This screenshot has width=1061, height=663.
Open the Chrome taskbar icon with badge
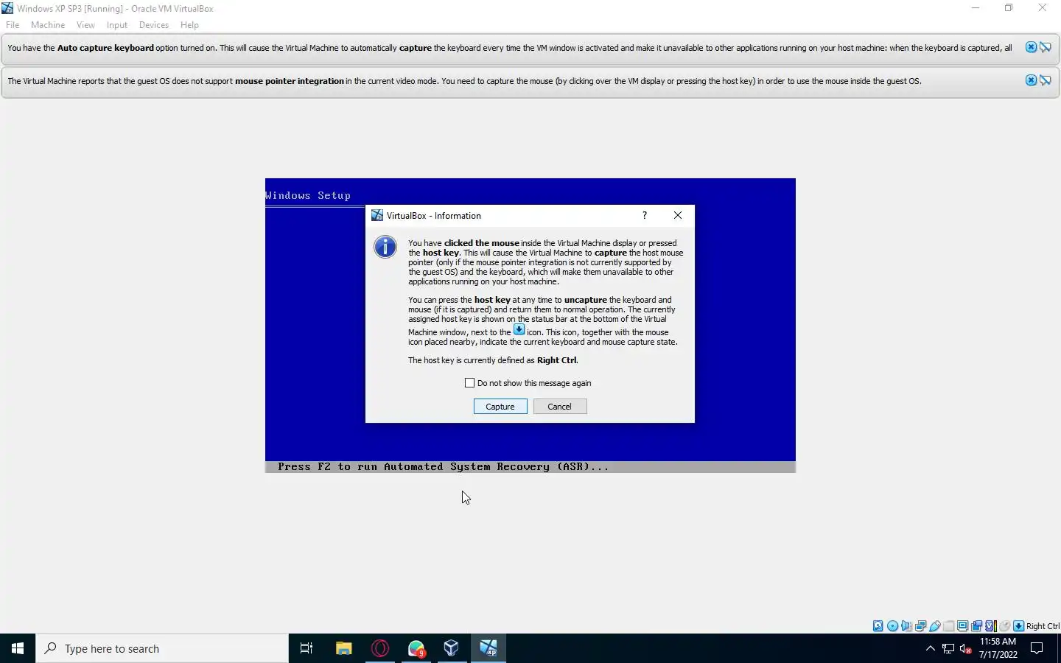416,648
